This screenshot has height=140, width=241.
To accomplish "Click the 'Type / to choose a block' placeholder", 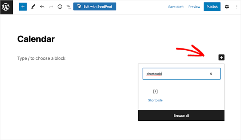I will pos(42,58).
